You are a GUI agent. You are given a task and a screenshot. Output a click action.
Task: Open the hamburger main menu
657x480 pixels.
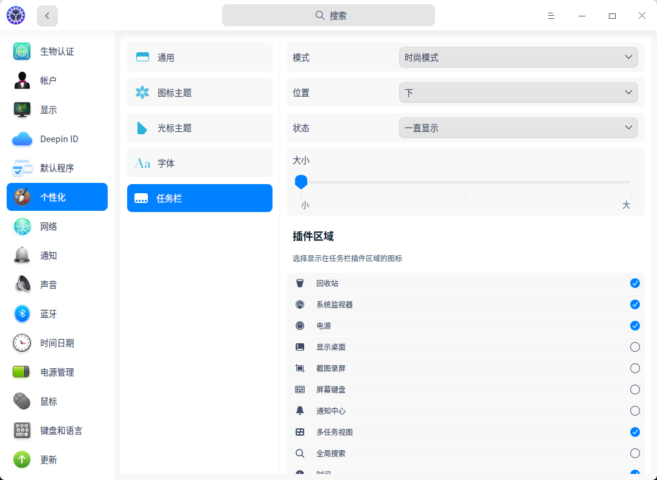click(551, 16)
